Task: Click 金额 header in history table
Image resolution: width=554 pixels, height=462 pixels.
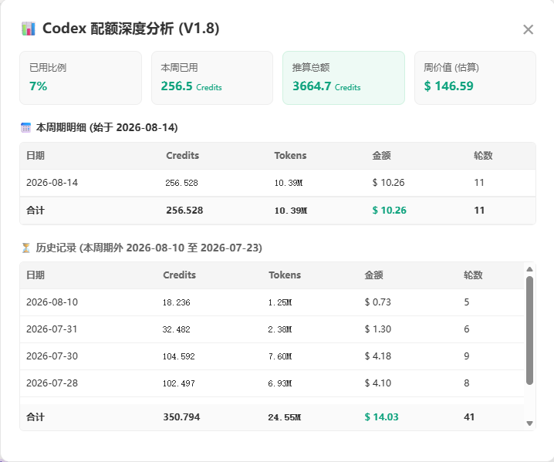Action: 373,275
